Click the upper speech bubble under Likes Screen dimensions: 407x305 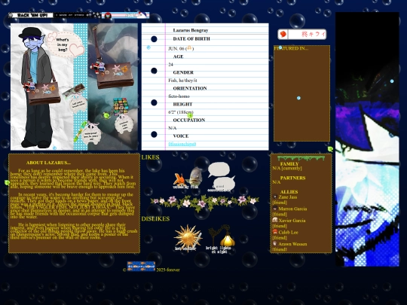[x=219, y=169]
